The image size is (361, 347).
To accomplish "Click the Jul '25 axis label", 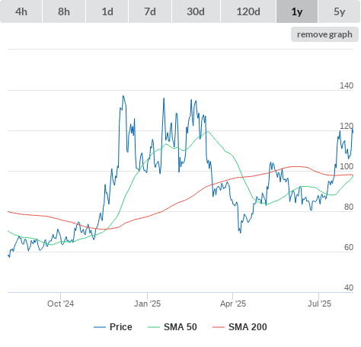I will (x=319, y=304).
